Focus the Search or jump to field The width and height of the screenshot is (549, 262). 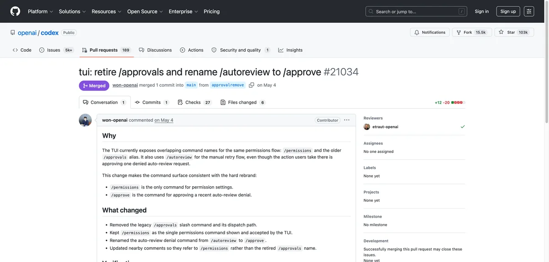(x=416, y=11)
